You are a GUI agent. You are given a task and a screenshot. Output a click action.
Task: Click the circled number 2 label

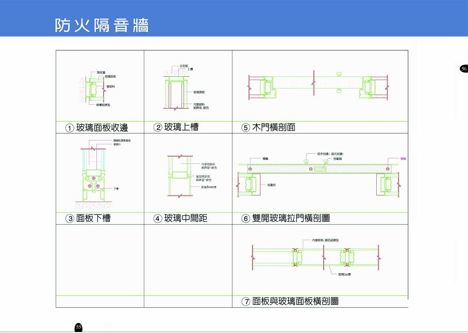tap(158, 128)
